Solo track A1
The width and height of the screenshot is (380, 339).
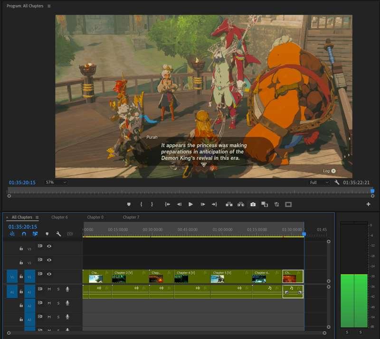pyautogui.click(x=58, y=289)
